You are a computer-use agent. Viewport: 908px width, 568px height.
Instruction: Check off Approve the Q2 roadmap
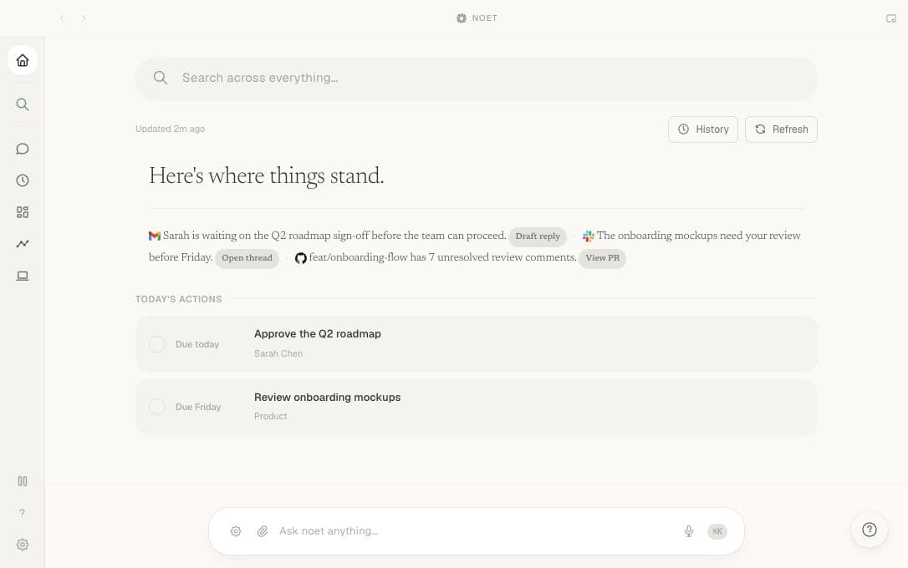click(157, 344)
